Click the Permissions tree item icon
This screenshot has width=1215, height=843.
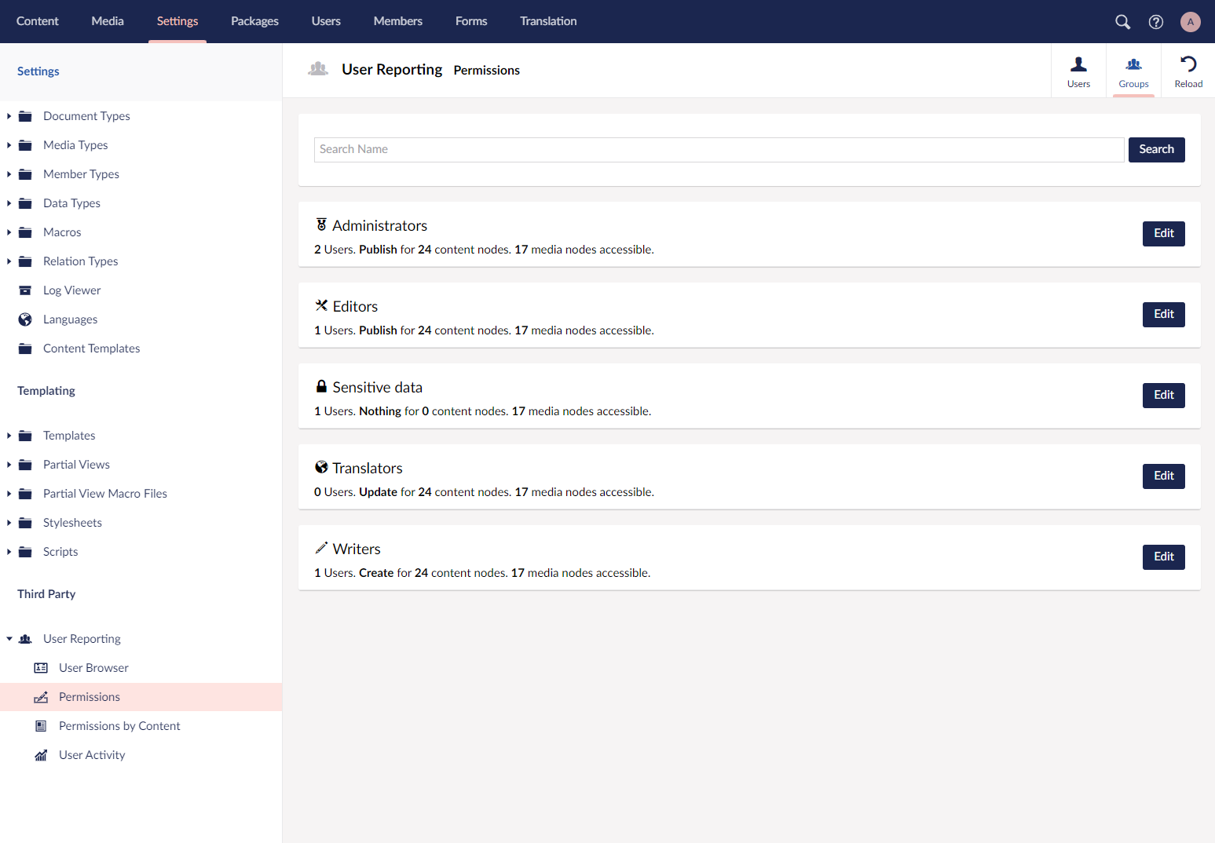[x=41, y=697]
